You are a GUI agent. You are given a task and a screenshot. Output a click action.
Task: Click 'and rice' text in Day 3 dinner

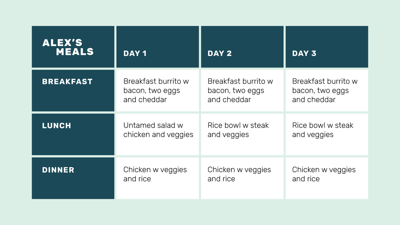click(306, 179)
